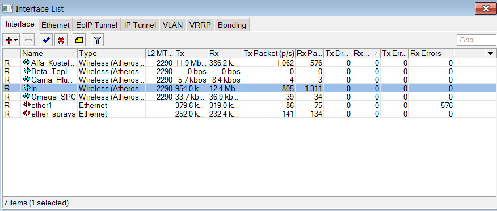Click the funnel Filter button
Screen dimensions: 497x211
point(98,40)
